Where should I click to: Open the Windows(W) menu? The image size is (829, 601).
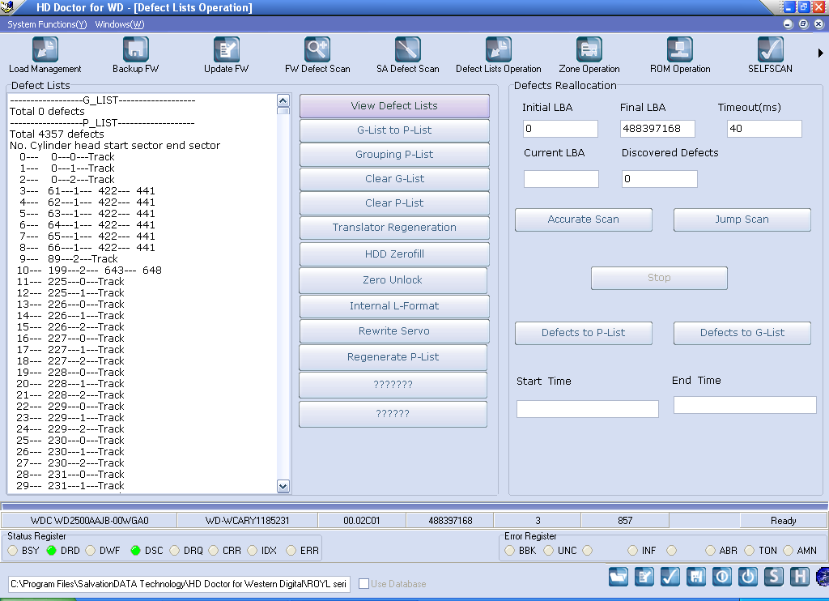pos(120,24)
